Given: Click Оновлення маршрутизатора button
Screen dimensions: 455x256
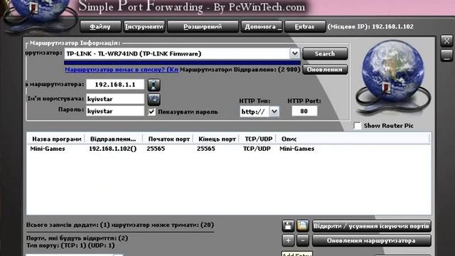Looking at the screenshot, I should point(371,240).
